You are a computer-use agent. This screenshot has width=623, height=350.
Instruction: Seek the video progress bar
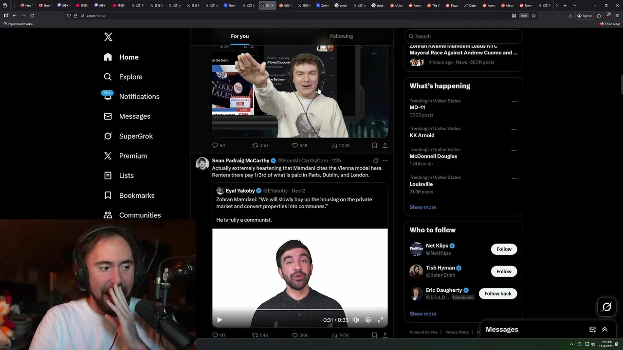point(300,310)
